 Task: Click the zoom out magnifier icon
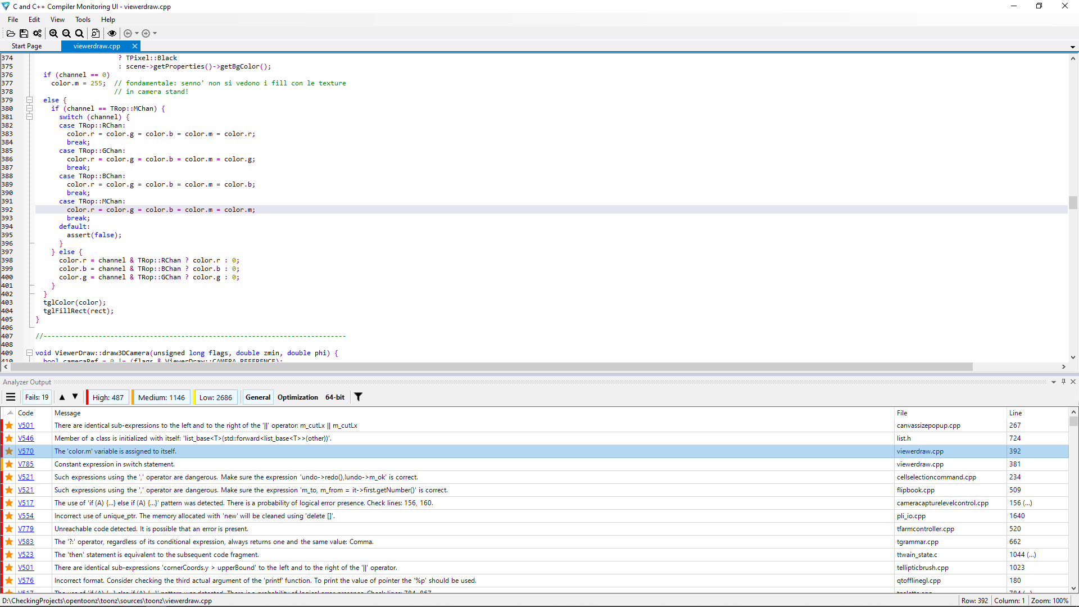[x=66, y=33]
